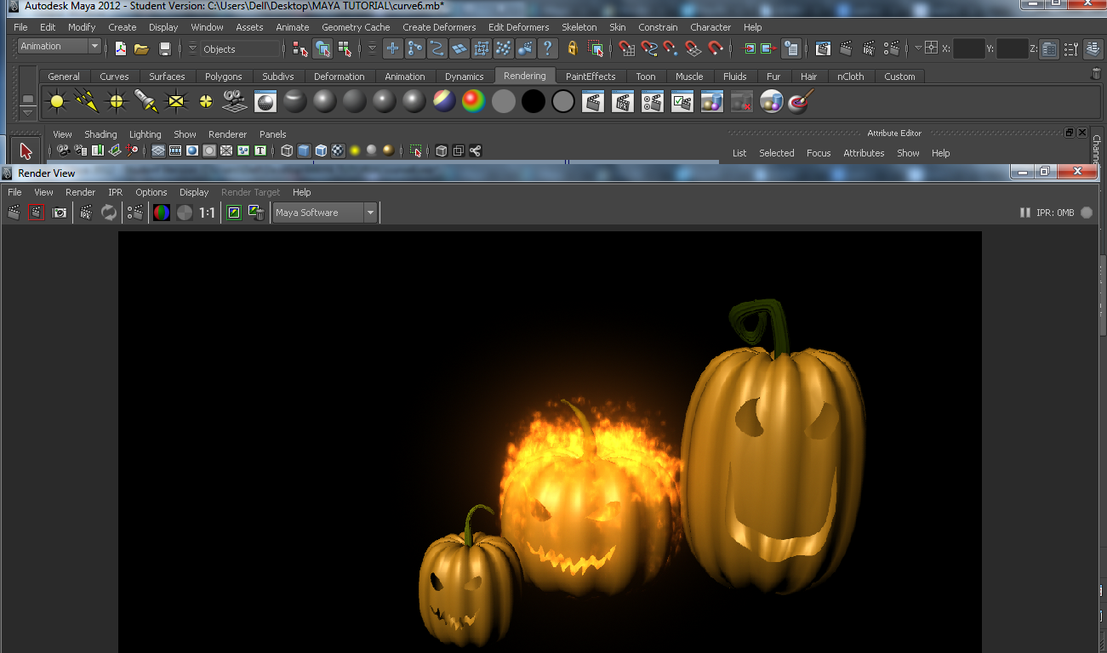This screenshot has width=1107, height=653.
Task: Keep the current image in Render View
Action: tap(234, 213)
